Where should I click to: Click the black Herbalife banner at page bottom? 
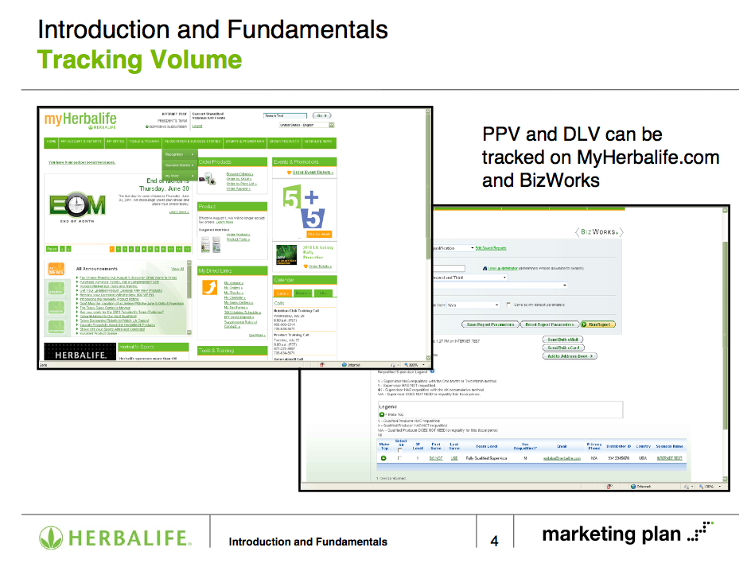[80, 351]
